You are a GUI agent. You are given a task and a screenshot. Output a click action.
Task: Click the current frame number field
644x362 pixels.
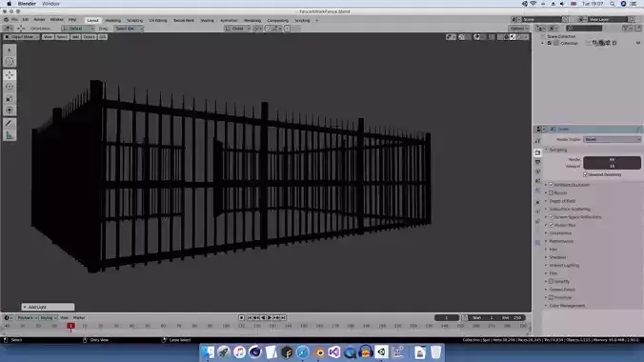[x=447, y=317]
